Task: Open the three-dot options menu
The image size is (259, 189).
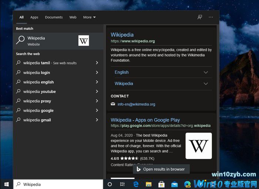Action: point(211,17)
